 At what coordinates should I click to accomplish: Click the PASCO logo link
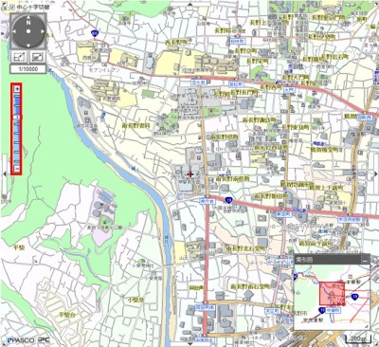21,340
